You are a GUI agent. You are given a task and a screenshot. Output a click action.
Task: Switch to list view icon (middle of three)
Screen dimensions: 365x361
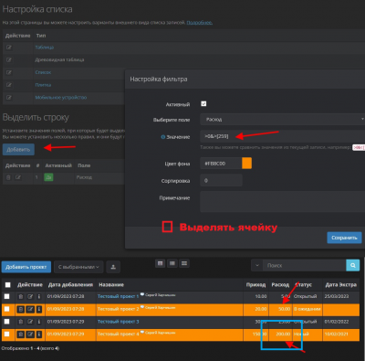[x=172, y=263]
